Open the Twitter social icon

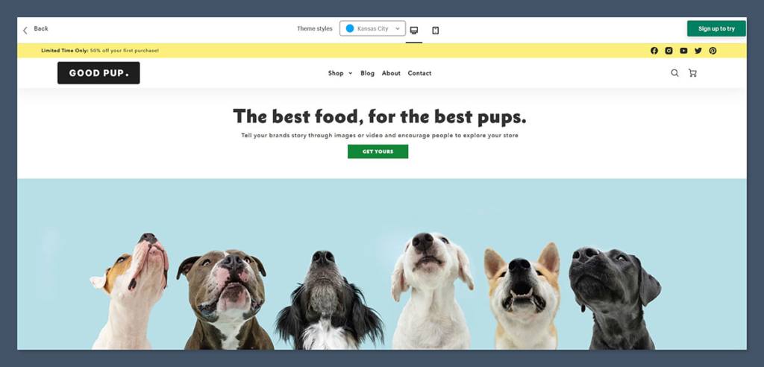(698, 51)
